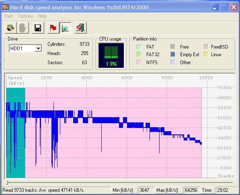Open the Start menu item
The width and height of the screenshot is (240, 195).
[x=8, y=16]
